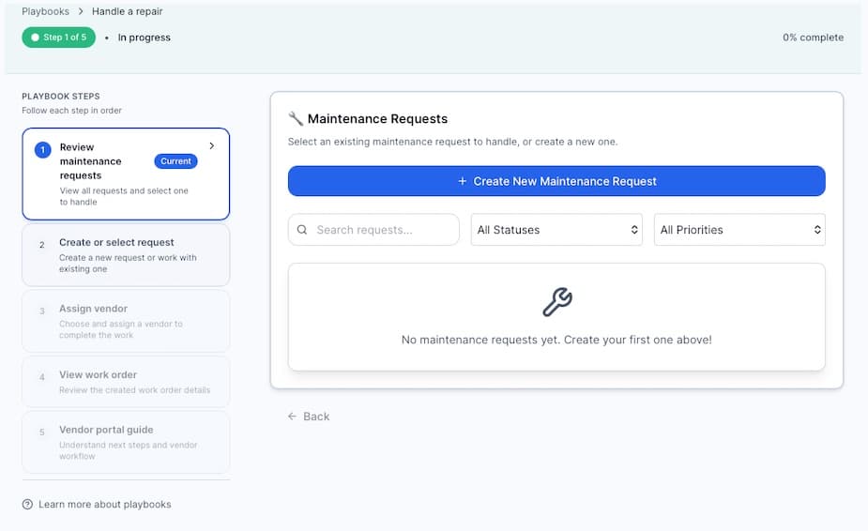Open the Vendor portal guide step
868x531 pixels.
click(126, 442)
